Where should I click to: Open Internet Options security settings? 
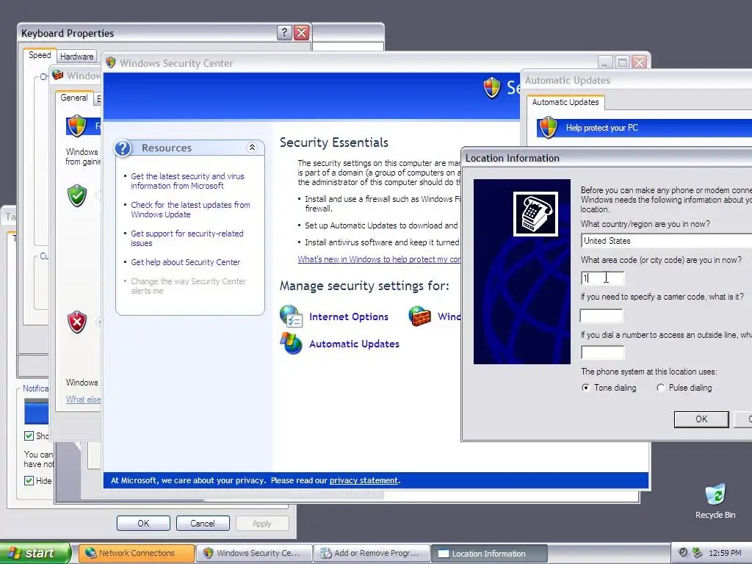click(x=349, y=317)
